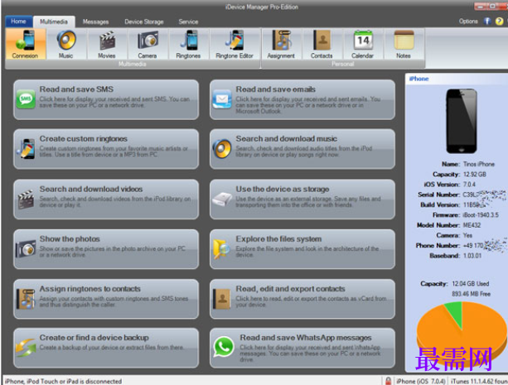This screenshot has width=508, height=385.
Task: Open Create or find a device backup
Action: [106, 348]
